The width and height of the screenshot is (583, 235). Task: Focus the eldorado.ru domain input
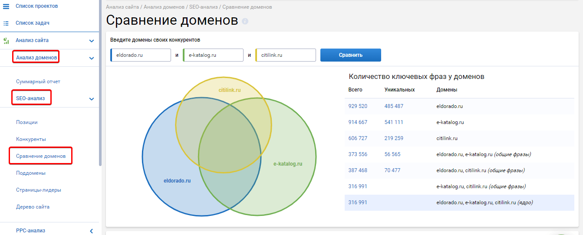point(141,55)
